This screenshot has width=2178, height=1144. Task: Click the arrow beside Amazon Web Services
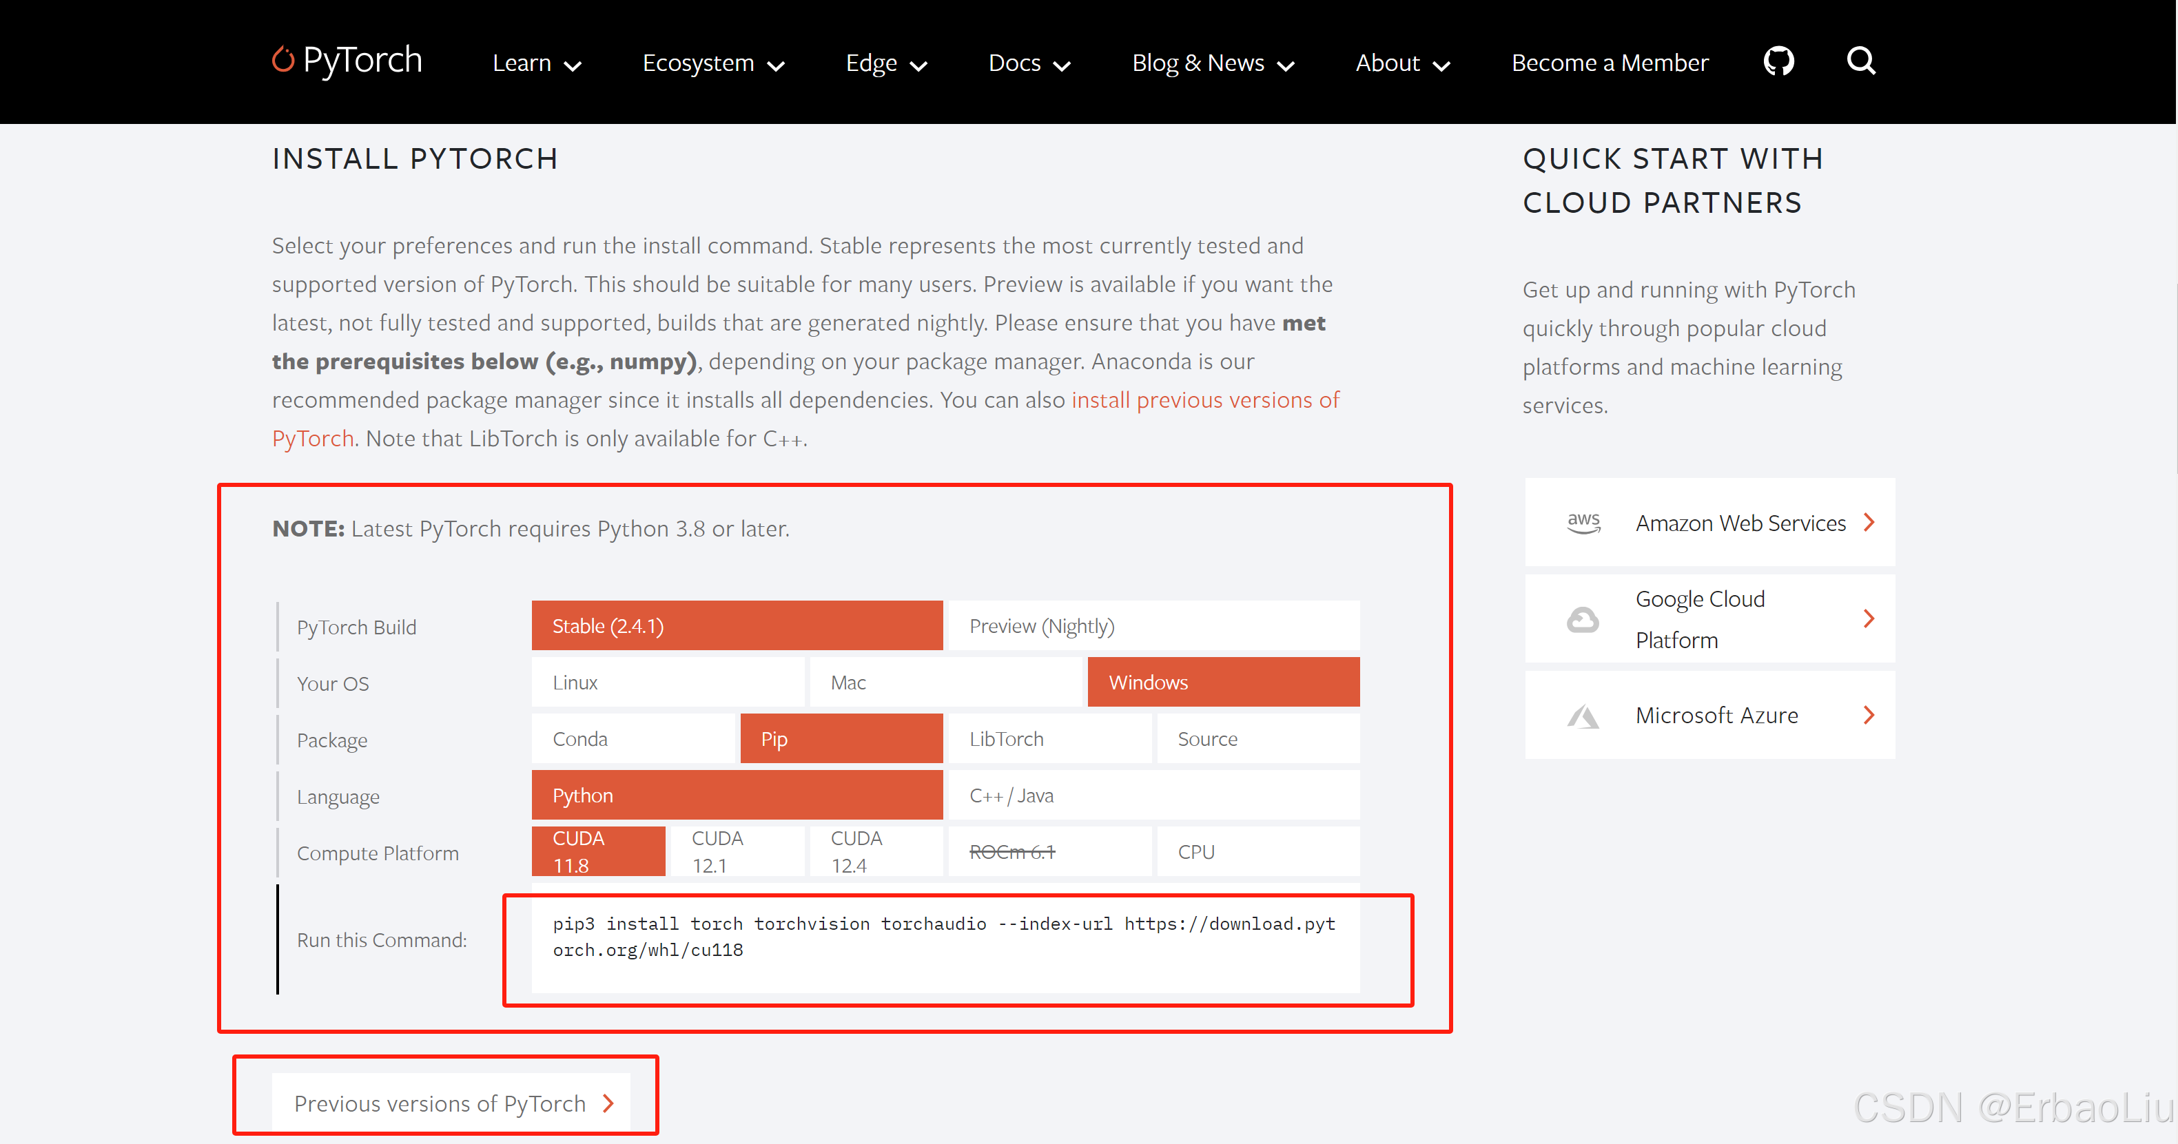[1869, 523]
